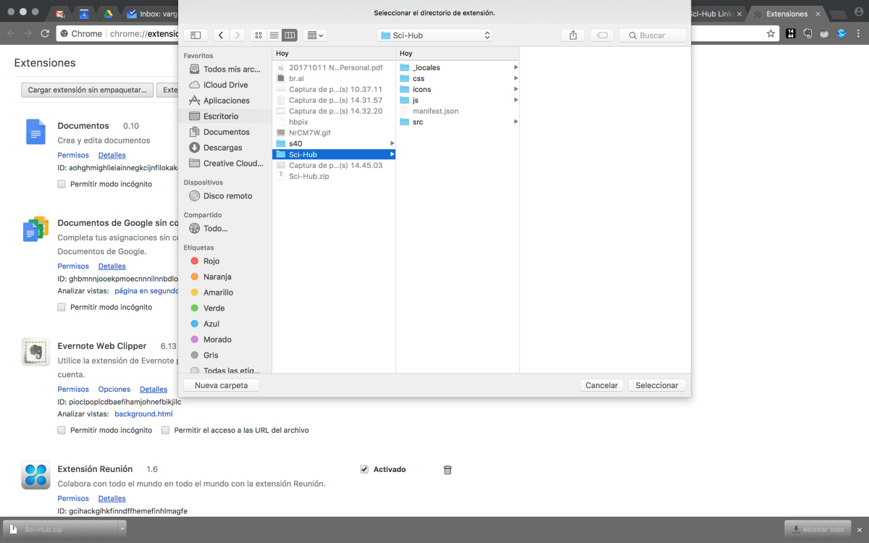Click the Seleccionar button
Viewport: 869px width, 543px height.
click(657, 385)
